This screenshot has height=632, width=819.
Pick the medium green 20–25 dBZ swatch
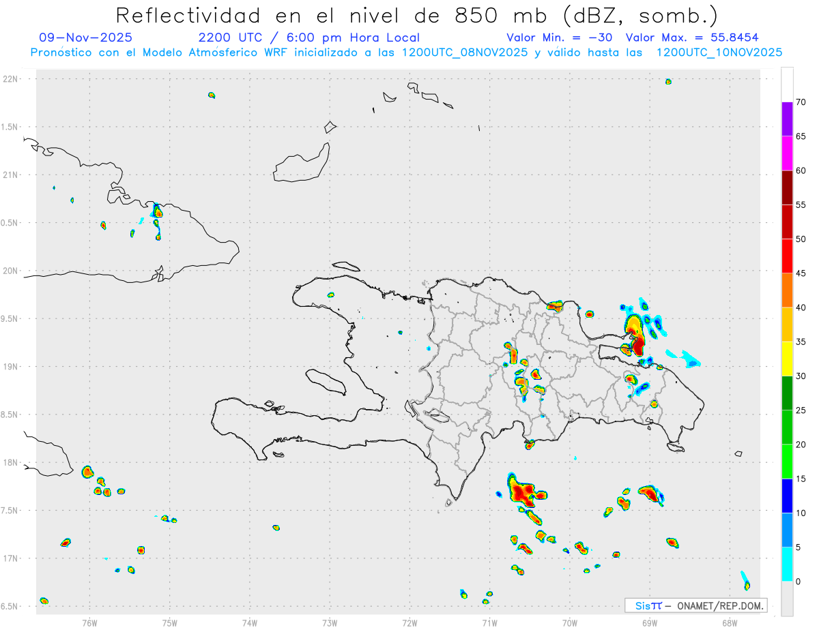coord(787,427)
